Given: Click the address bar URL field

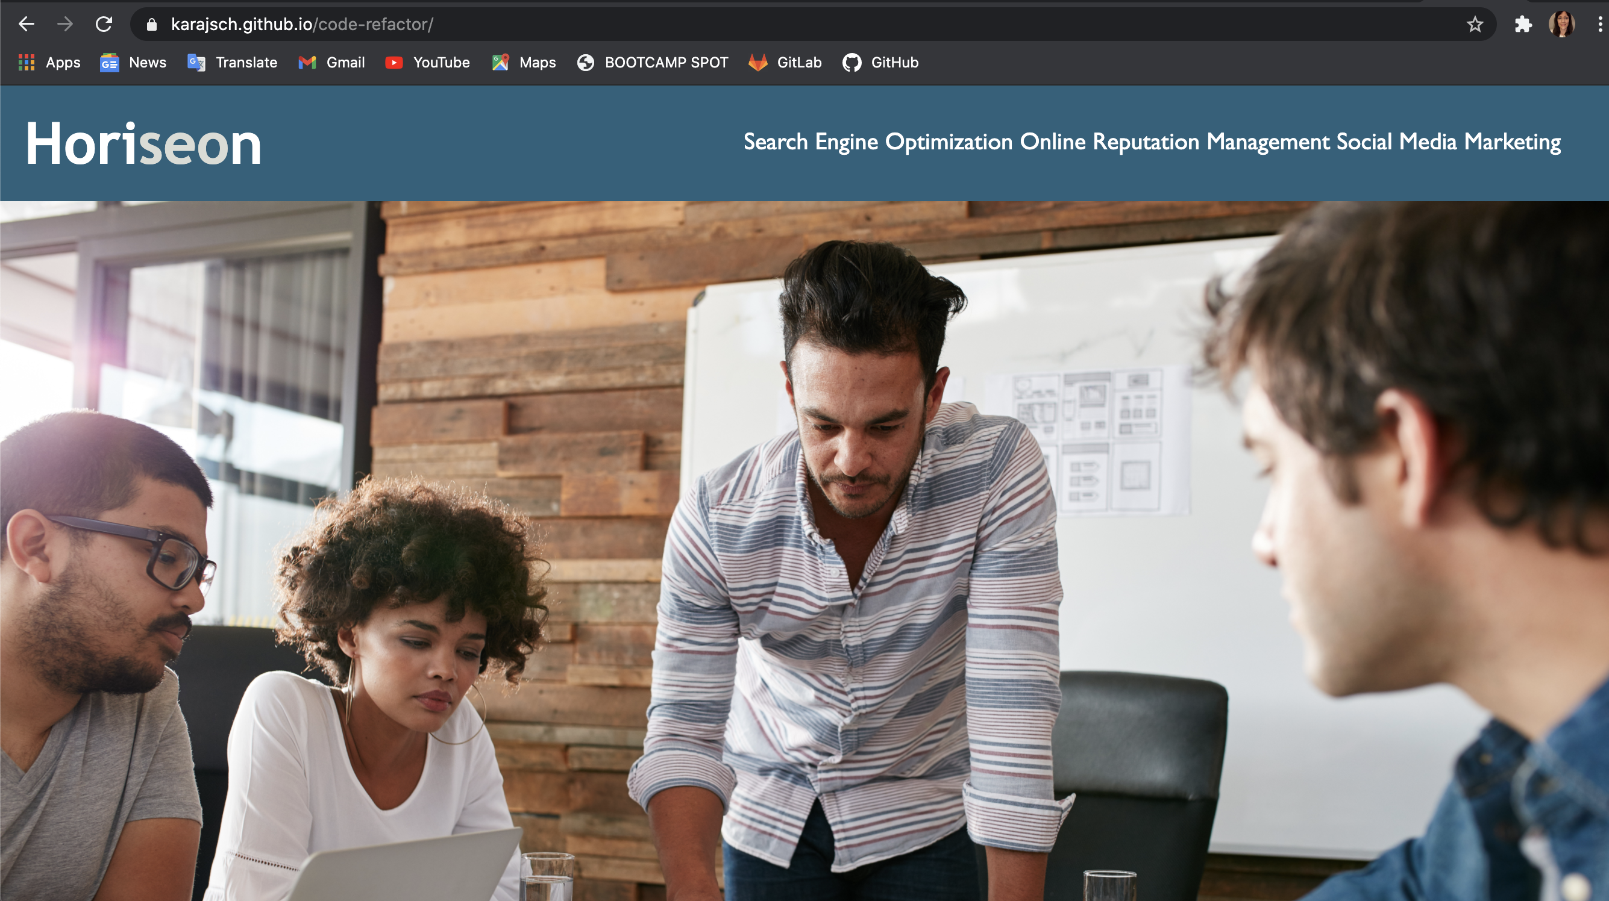Looking at the screenshot, I should tap(750, 24).
